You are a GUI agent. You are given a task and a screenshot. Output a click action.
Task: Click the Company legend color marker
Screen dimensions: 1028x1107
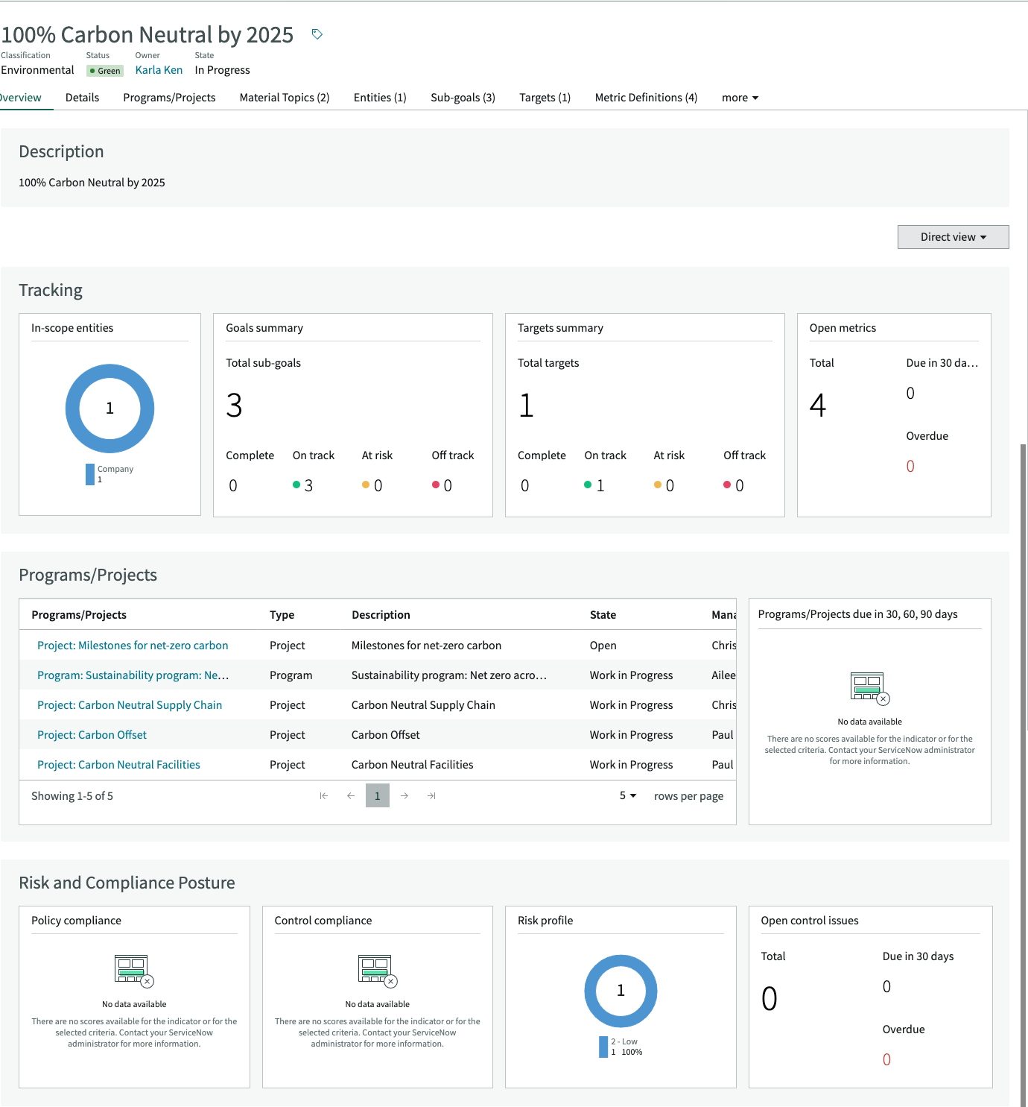[90, 474]
